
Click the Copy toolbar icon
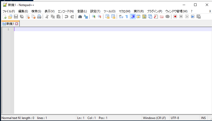[53, 17]
